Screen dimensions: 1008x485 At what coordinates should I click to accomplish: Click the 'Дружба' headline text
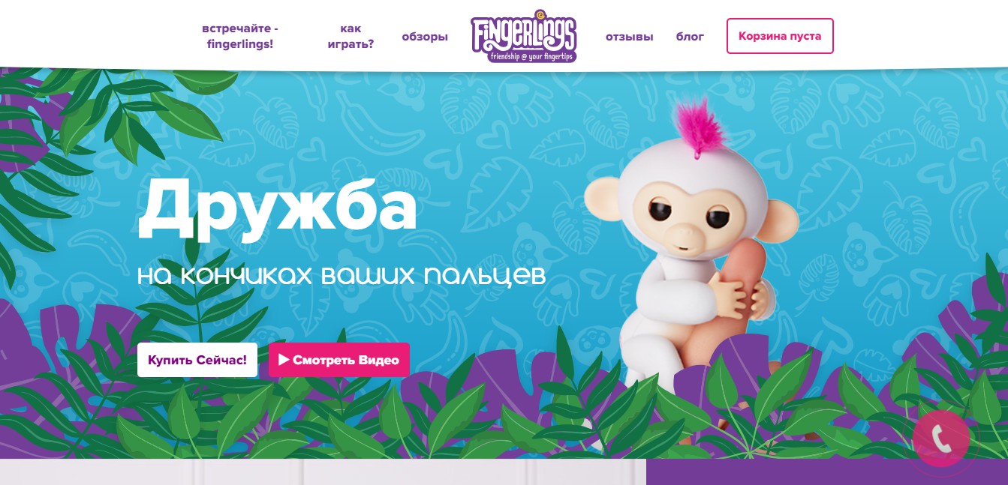(x=276, y=206)
